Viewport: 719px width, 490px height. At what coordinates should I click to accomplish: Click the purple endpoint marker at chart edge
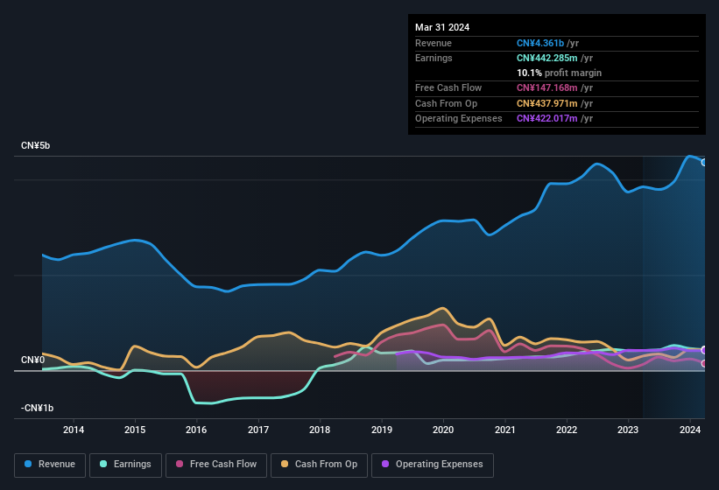coord(704,350)
